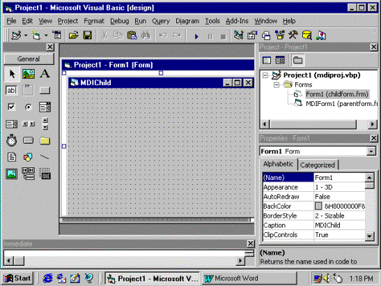The height and width of the screenshot is (286, 381).
Task: Select the Shape control tool
Action: 28,158
